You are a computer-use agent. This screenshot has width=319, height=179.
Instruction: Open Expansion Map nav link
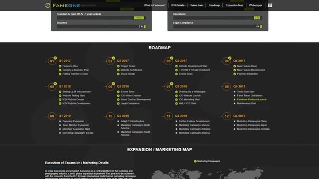pyautogui.click(x=234, y=5)
